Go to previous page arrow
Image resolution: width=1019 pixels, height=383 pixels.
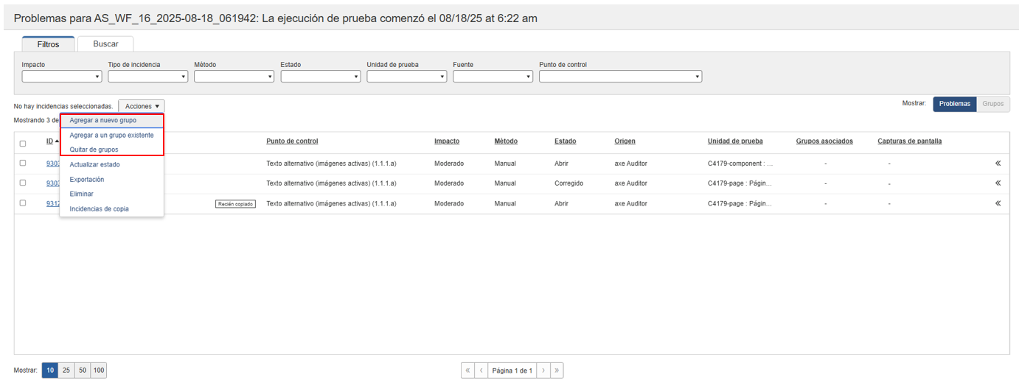[x=481, y=370]
